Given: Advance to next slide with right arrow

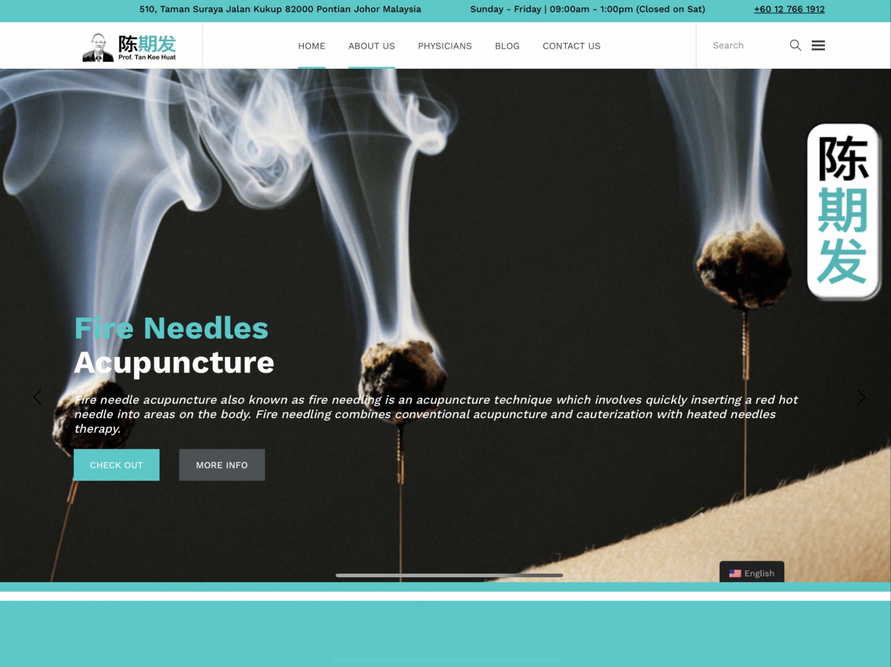Looking at the screenshot, I should tap(861, 397).
